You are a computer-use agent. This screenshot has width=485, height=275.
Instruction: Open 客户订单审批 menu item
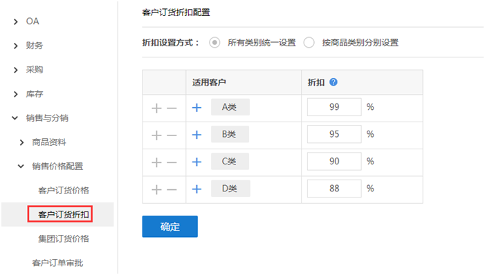pyautogui.click(x=57, y=263)
